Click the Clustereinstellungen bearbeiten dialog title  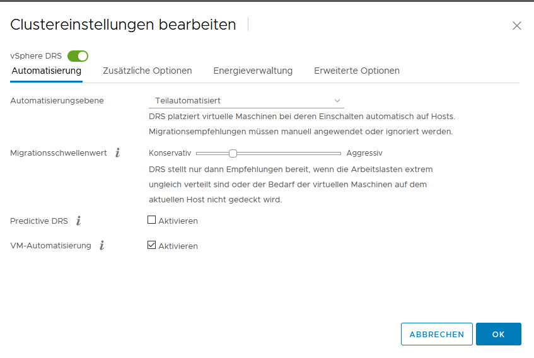tap(123, 25)
